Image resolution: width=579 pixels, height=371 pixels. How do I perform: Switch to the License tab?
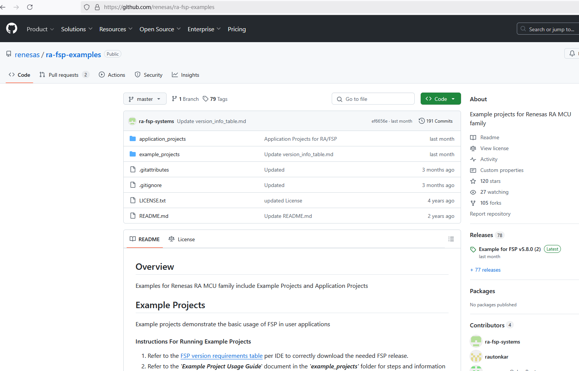[x=182, y=239]
